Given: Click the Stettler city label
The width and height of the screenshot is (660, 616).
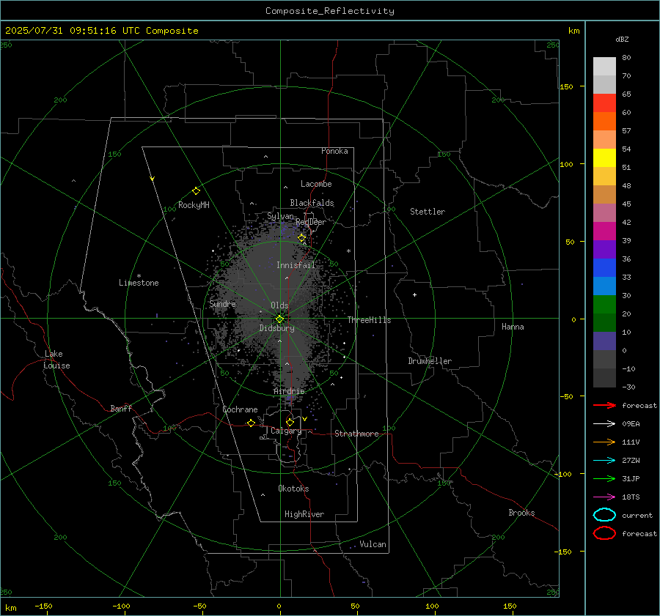Looking at the screenshot, I should tap(428, 212).
